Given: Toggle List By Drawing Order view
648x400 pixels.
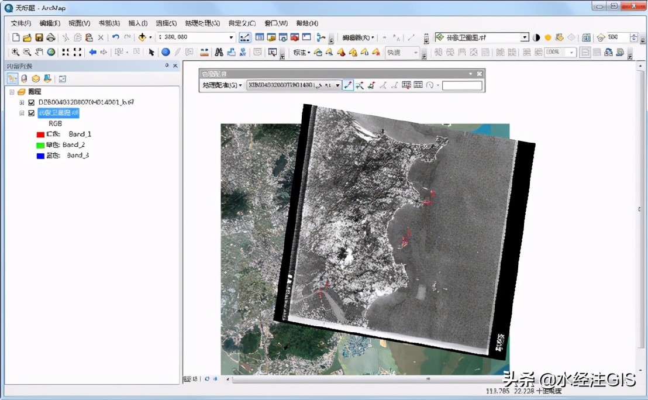Looking at the screenshot, I should (x=12, y=78).
